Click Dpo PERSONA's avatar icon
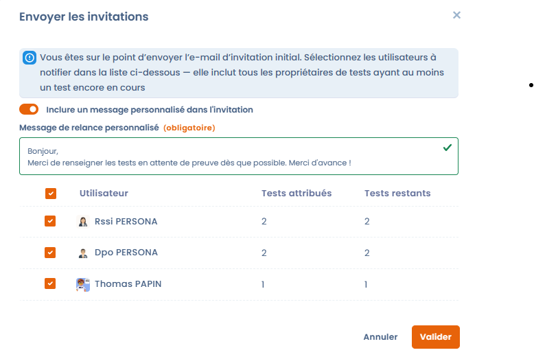The height and width of the screenshot is (359, 534). tap(83, 253)
